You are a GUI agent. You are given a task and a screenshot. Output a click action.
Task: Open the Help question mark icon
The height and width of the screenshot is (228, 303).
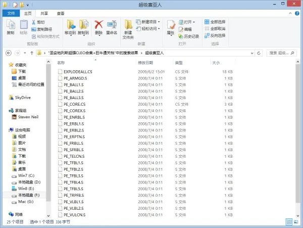(x=297, y=13)
